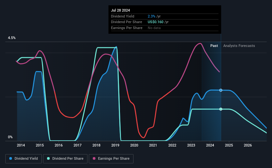Toggle the Dividend Per Share legend button
Viewport: 272px width, 168px height.
(x=65, y=159)
